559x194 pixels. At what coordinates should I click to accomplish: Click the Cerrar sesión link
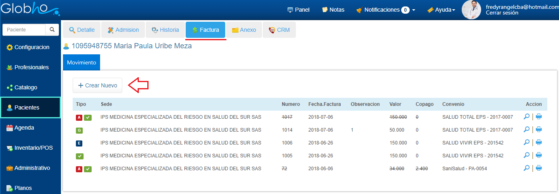(x=502, y=13)
